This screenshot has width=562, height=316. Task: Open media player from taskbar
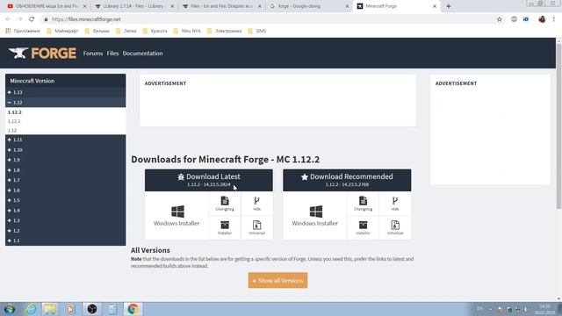[70, 309]
